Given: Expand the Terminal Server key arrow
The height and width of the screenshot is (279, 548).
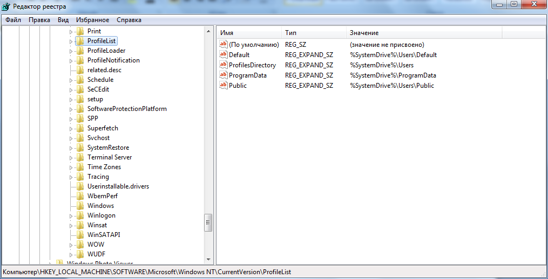Looking at the screenshot, I should pos(71,157).
